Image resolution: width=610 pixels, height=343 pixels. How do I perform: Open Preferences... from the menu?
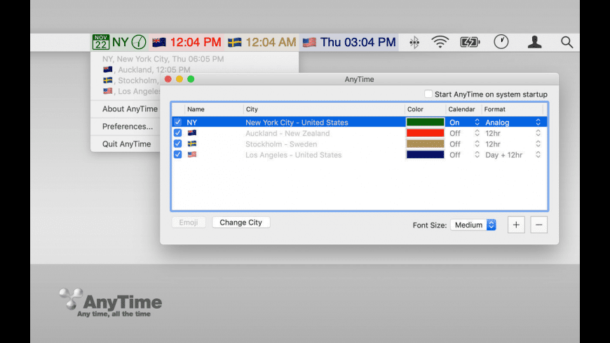coord(128,126)
